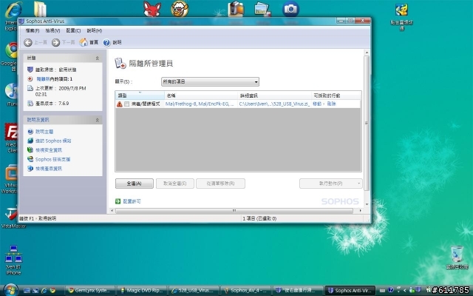Click the 移動 (move) action link
This screenshot has width=473, height=296.
tap(317, 104)
